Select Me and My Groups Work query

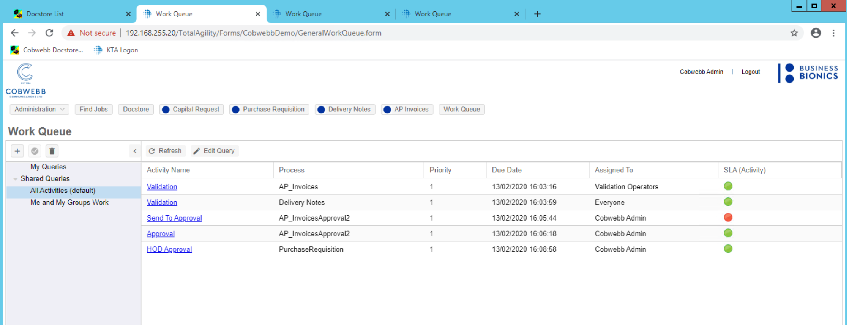[69, 203]
